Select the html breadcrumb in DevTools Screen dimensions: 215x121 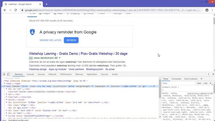coord(4,120)
